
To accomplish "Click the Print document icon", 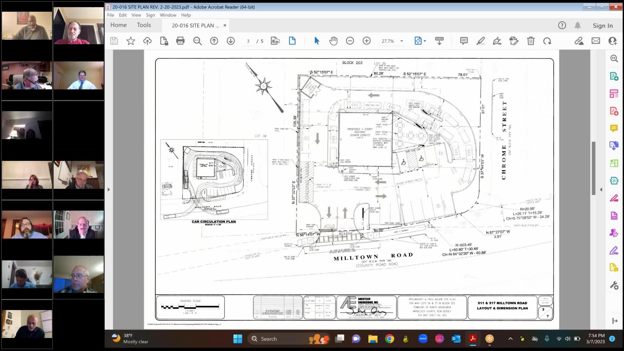I will click(x=181, y=41).
